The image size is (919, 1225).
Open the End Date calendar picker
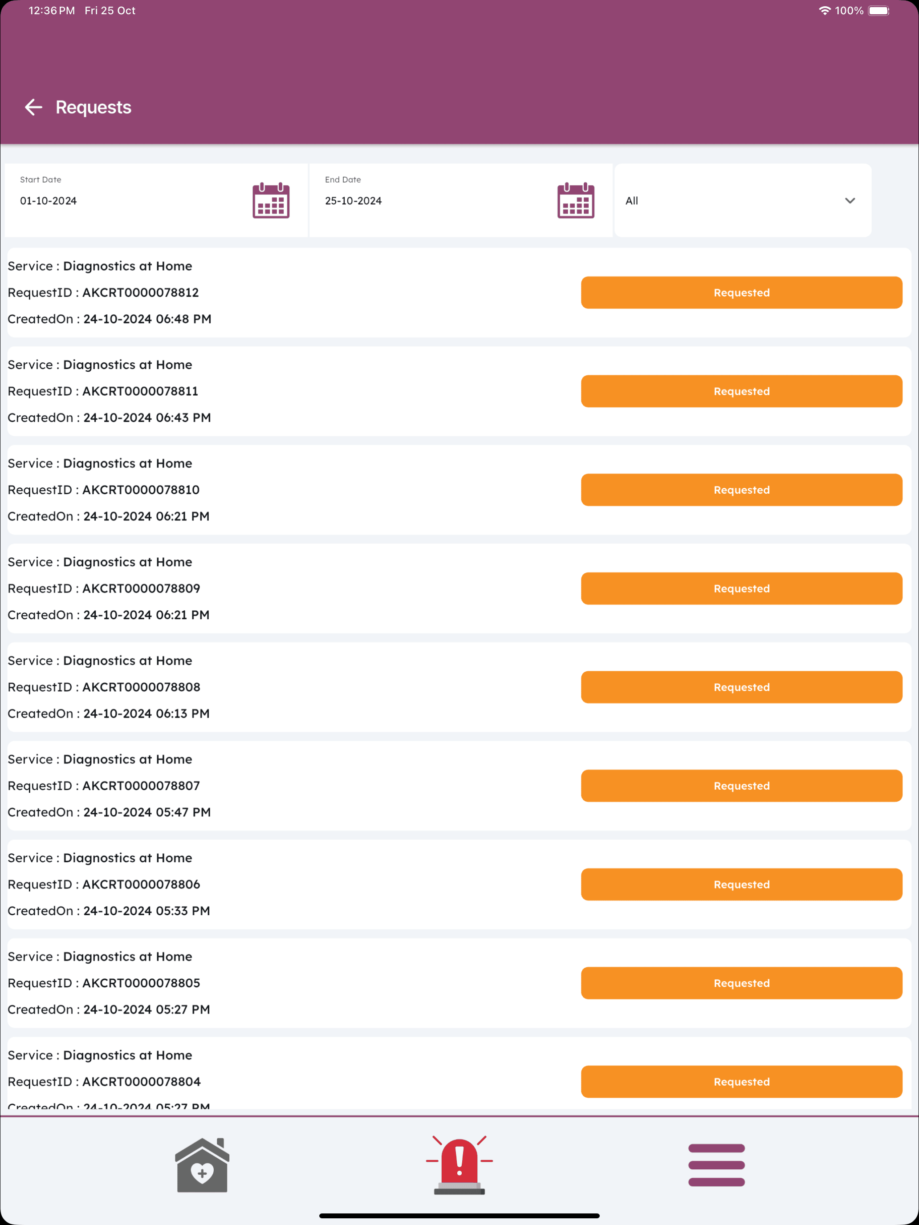coord(576,200)
